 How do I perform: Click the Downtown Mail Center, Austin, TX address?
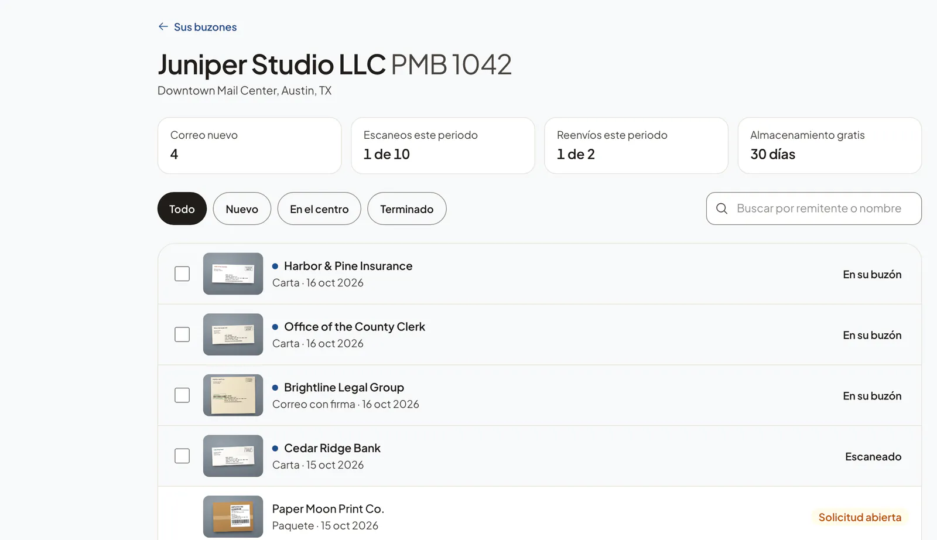(x=244, y=91)
